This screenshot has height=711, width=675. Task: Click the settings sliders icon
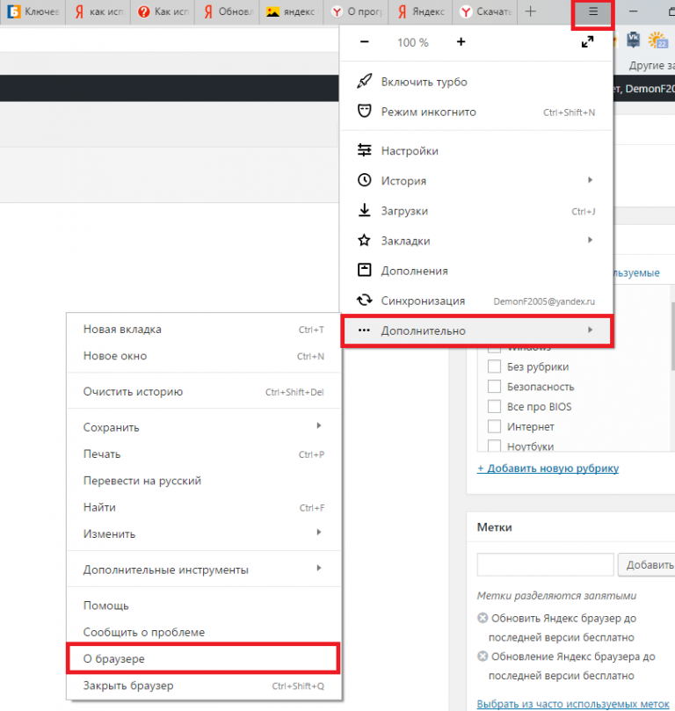(x=365, y=150)
